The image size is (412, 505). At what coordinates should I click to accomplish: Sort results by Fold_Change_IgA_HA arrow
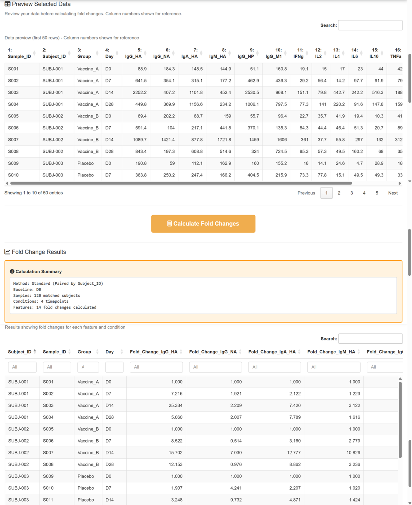299,352
